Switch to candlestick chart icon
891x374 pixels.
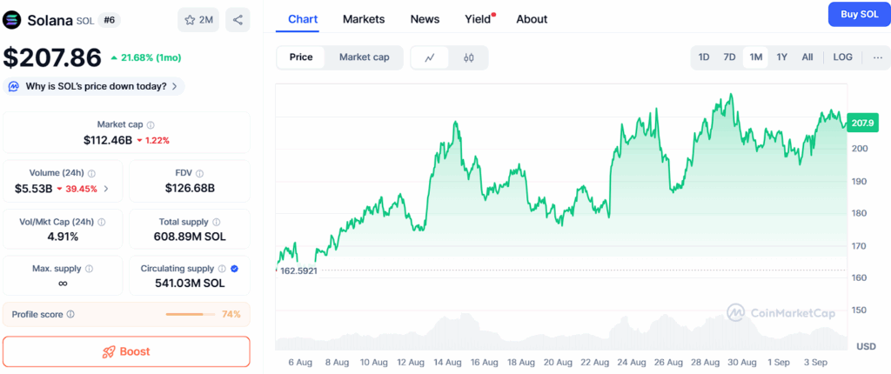point(468,57)
